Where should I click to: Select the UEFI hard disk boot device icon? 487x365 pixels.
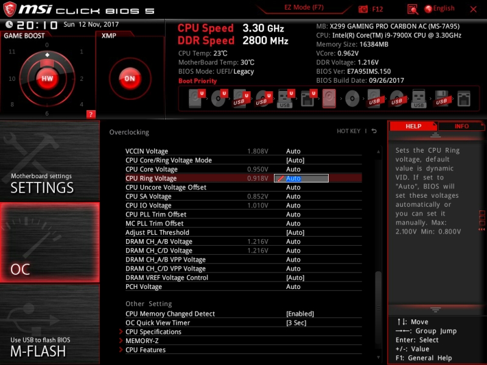click(x=196, y=99)
